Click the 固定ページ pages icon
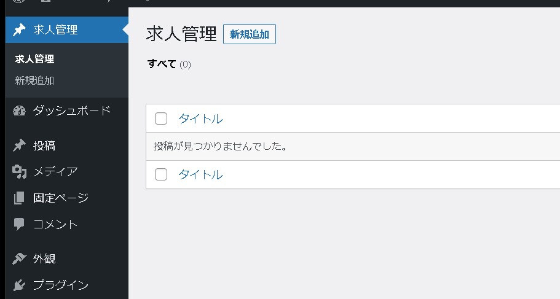Image resolution: width=560 pixels, height=299 pixels. coord(19,198)
